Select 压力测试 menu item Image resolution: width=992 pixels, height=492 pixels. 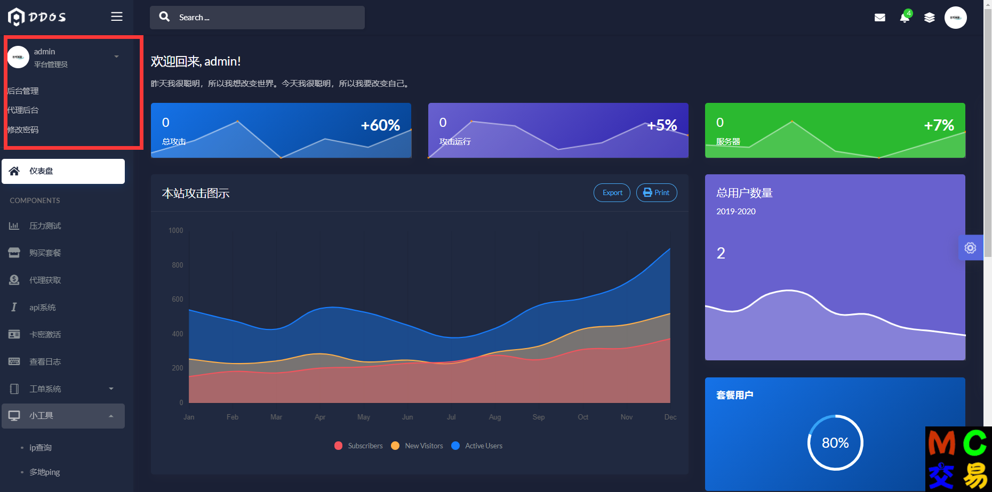pyautogui.click(x=63, y=226)
